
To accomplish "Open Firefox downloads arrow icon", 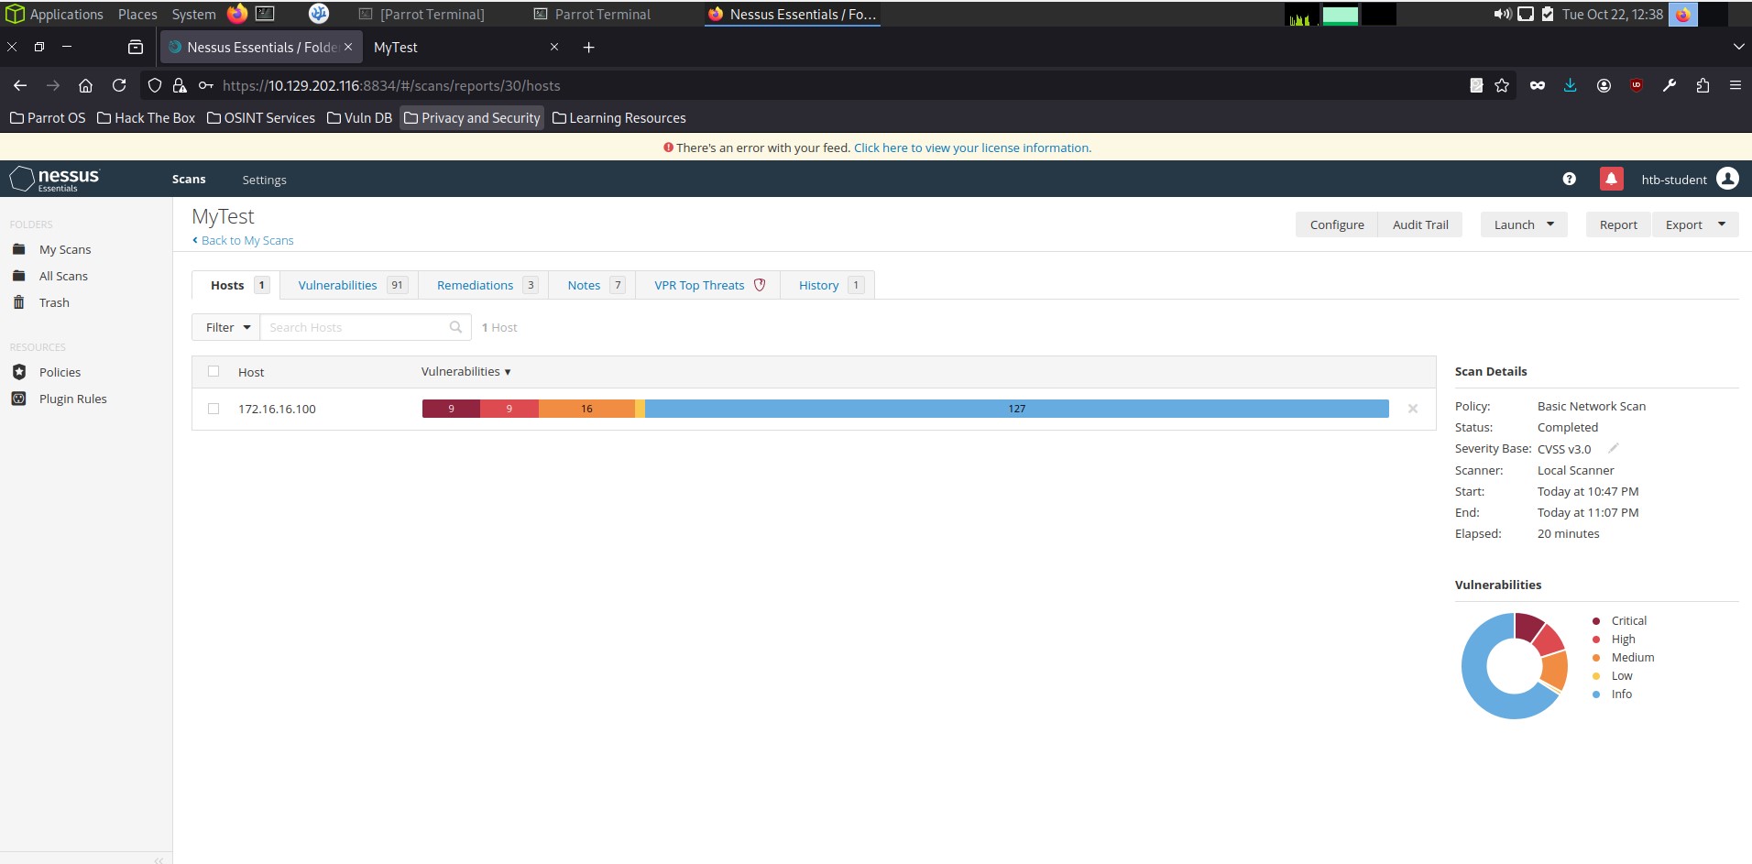I will [1571, 85].
